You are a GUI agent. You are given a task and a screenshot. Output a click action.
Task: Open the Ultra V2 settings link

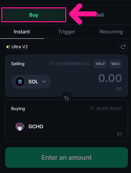[x=20, y=47]
